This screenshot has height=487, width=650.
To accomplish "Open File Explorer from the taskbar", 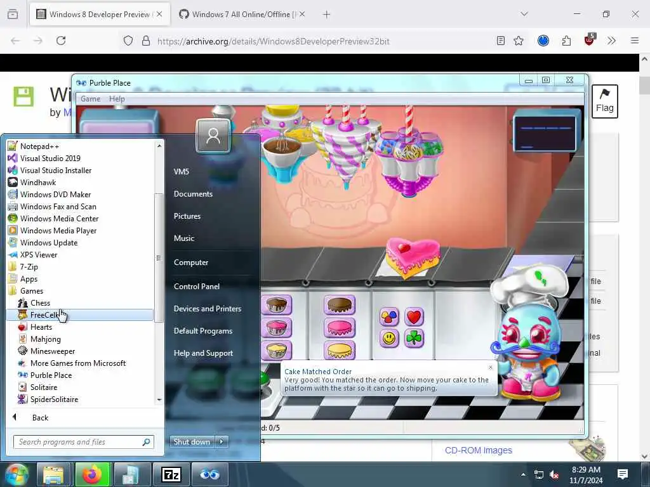I will (53, 474).
